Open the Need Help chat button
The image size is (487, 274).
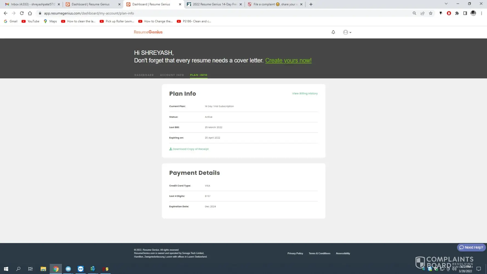(471, 247)
